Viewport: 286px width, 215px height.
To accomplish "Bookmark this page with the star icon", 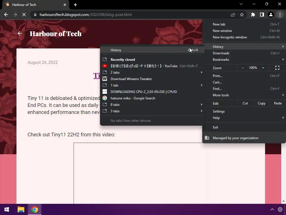I will click(x=242, y=15).
